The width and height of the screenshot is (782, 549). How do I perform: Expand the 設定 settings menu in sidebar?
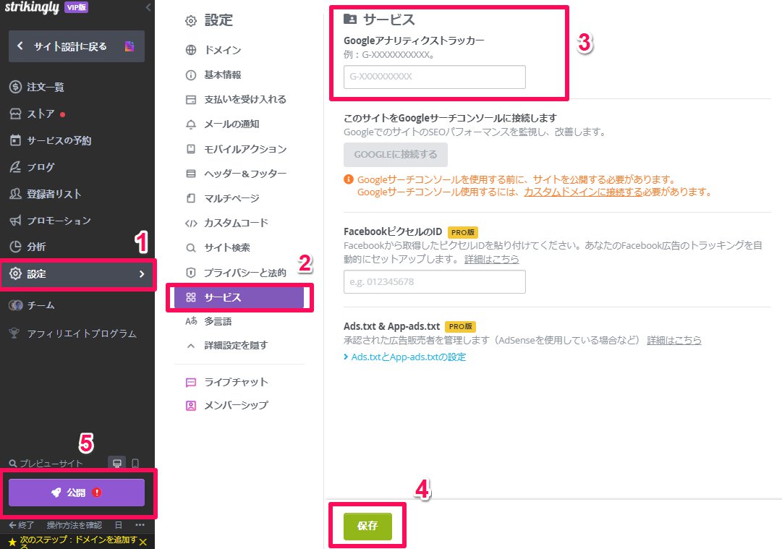(x=77, y=273)
